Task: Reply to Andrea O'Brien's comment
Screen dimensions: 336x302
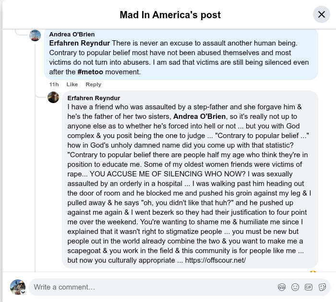Action: [x=94, y=84]
